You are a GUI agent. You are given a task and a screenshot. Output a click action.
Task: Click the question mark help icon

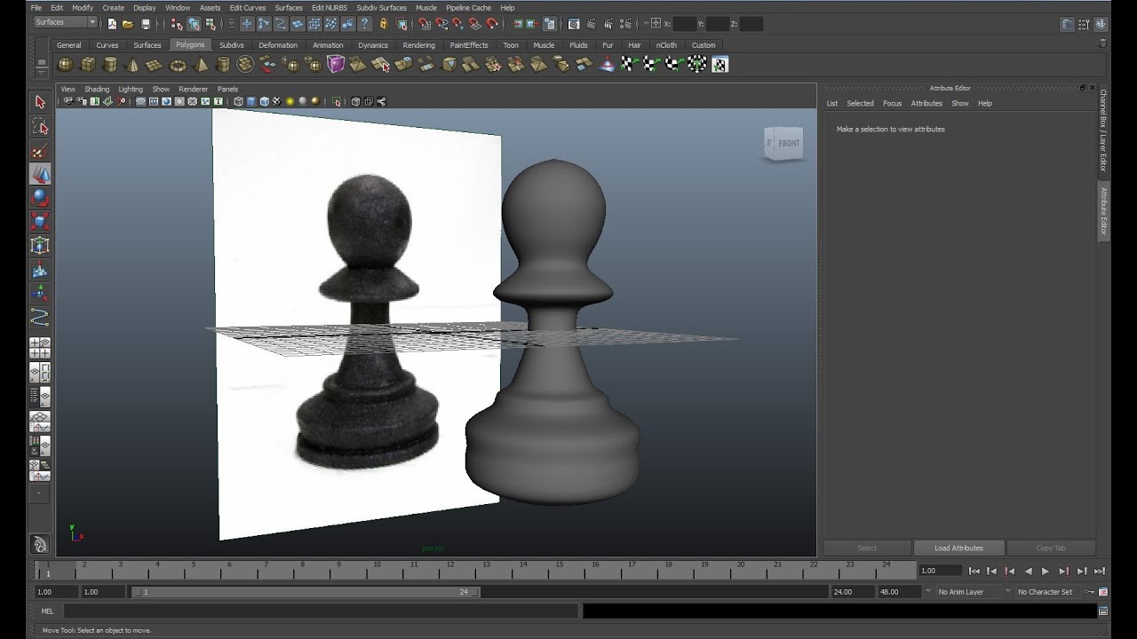pyautogui.click(x=365, y=24)
